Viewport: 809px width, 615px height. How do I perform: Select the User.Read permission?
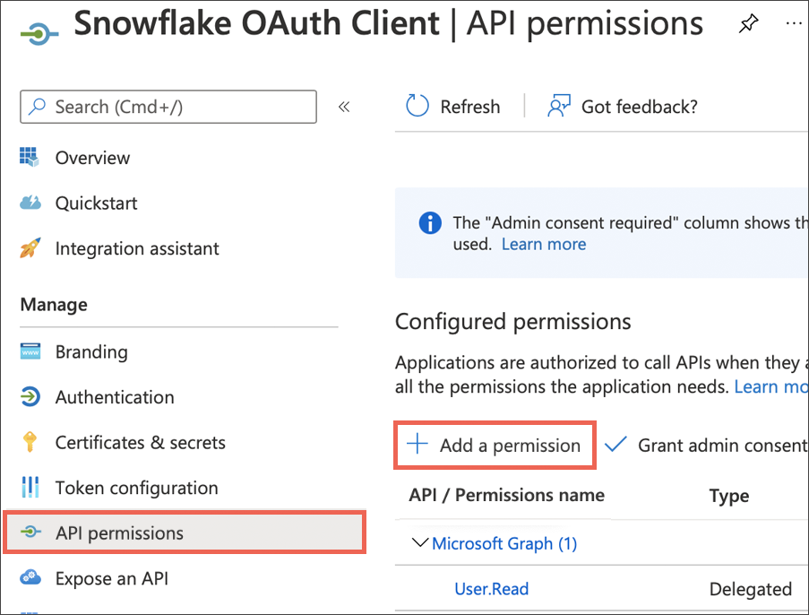tap(491, 589)
